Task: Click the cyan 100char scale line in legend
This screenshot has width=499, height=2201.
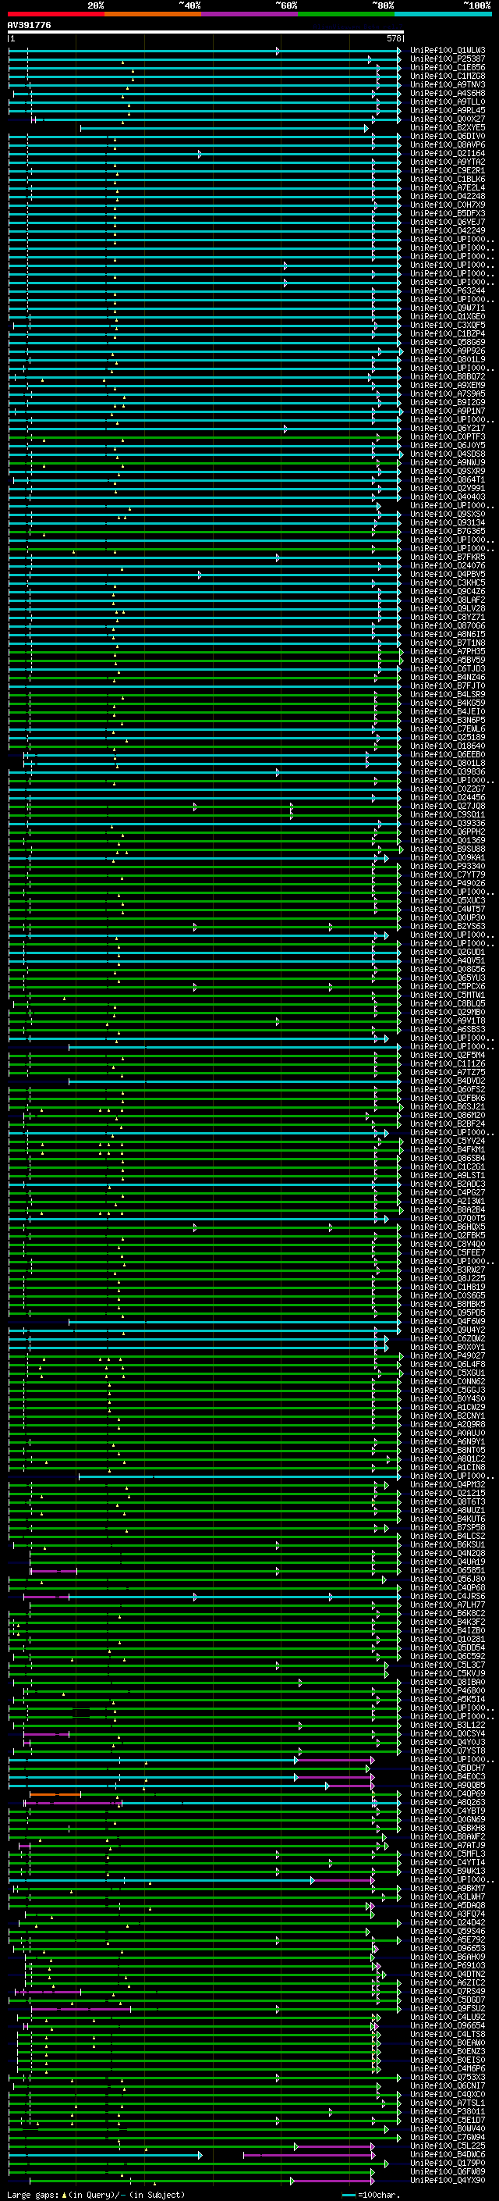Action: pyautogui.click(x=349, y=2194)
